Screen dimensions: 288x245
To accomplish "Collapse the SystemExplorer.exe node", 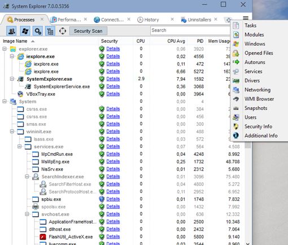I will pos(12,79).
